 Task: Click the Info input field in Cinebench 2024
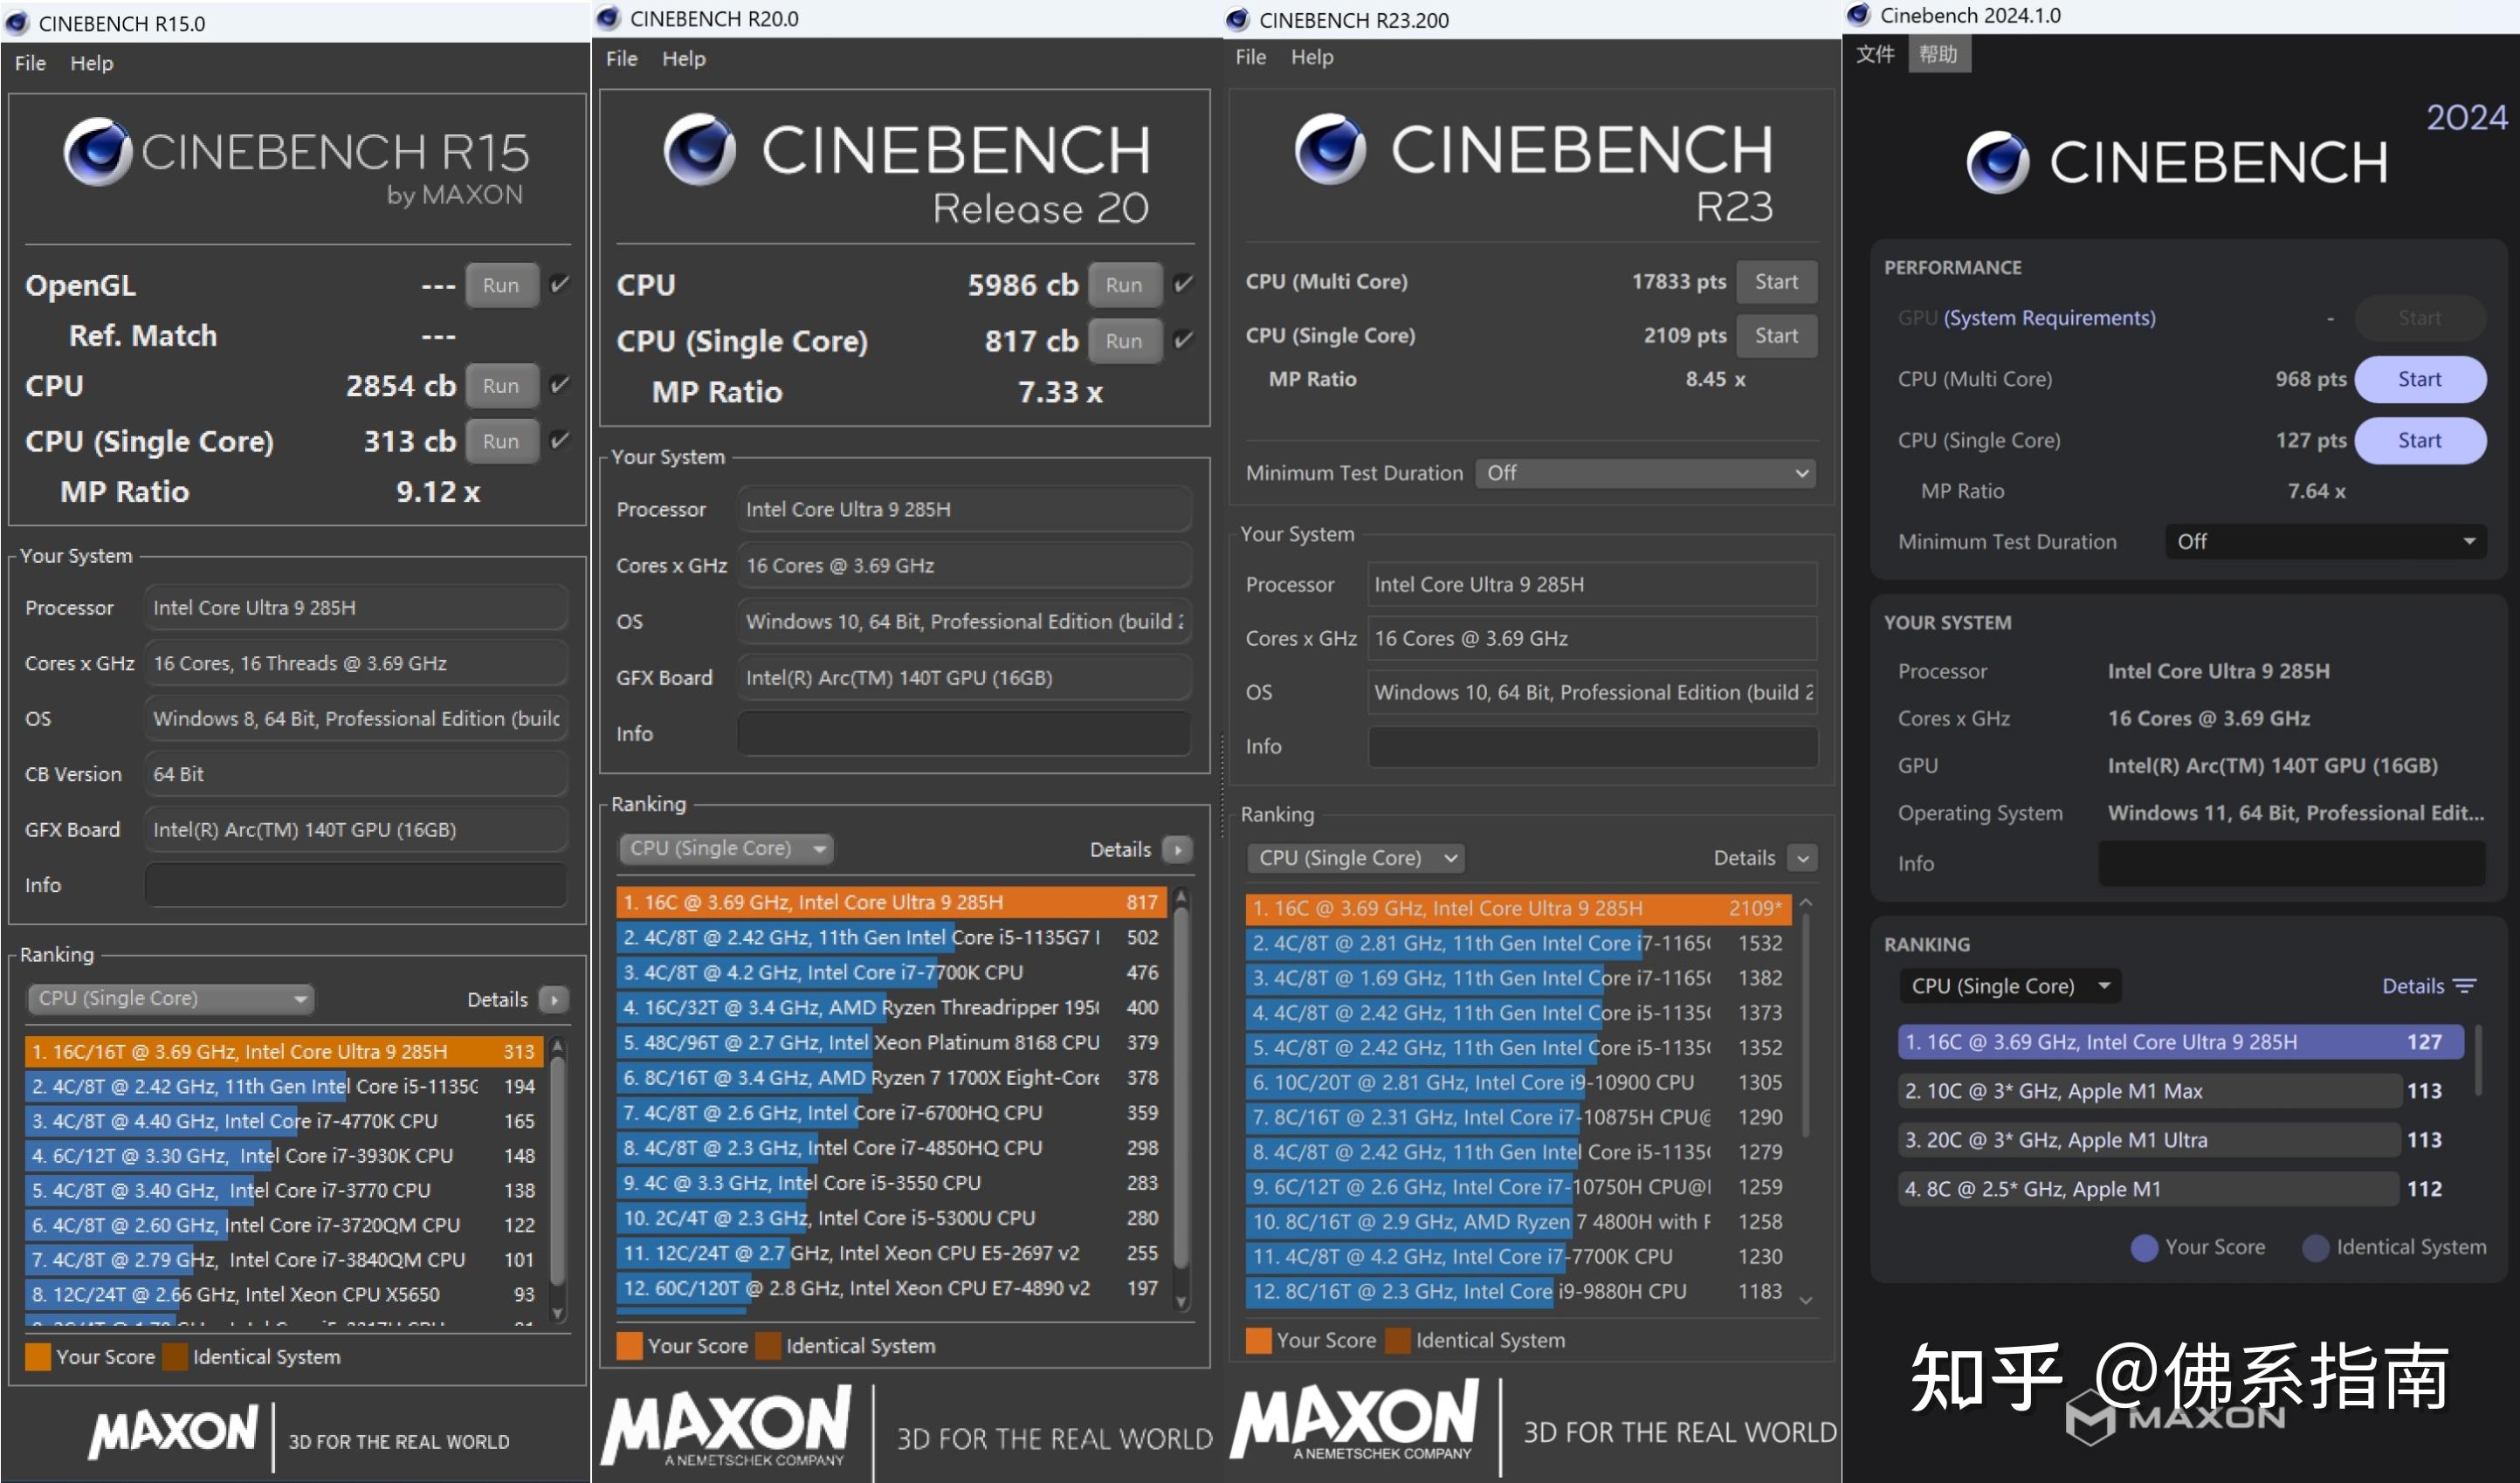click(2292, 863)
